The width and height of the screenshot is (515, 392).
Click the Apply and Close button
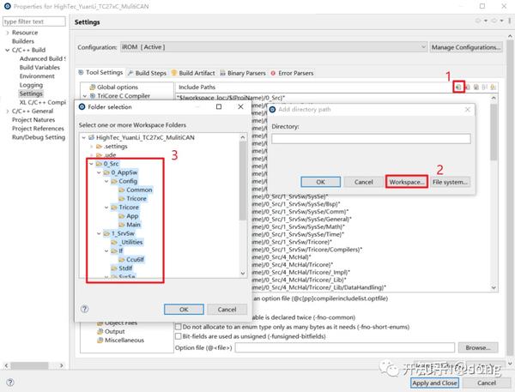point(434,383)
